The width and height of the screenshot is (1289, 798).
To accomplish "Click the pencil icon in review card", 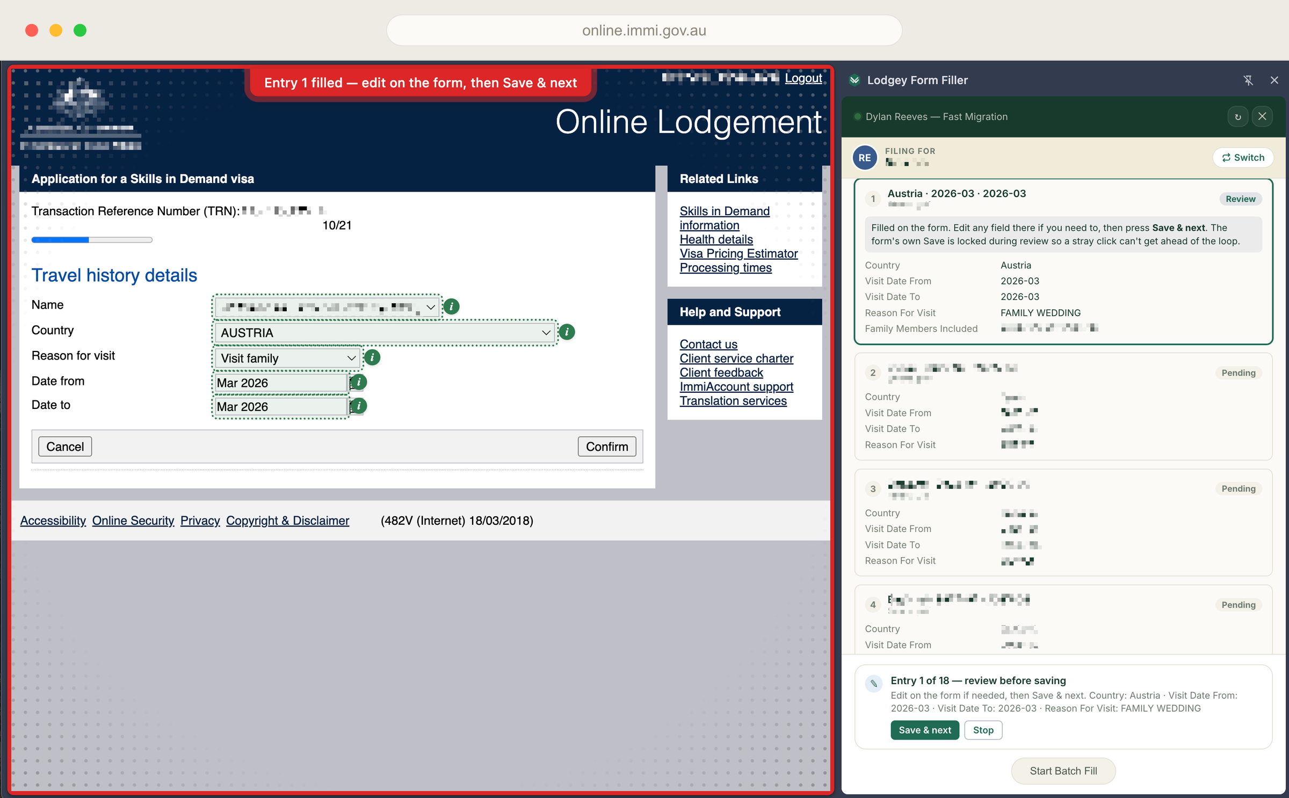I will (874, 683).
